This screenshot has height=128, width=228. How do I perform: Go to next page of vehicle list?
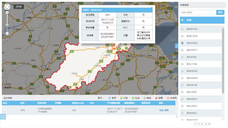tap(209, 124)
